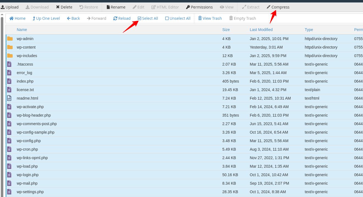This screenshot has width=363, height=197.
Task: Click the wp-login.php file icon
Action: (x=9, y=175)
